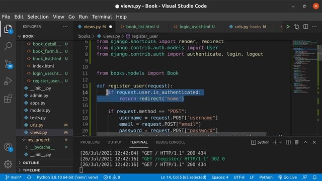322x181 pixels.
Task: Collapse the my_project folder
Action: 45,140
